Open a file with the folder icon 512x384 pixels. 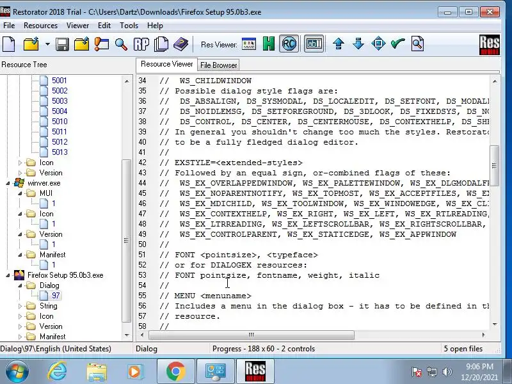pos(31,44)
